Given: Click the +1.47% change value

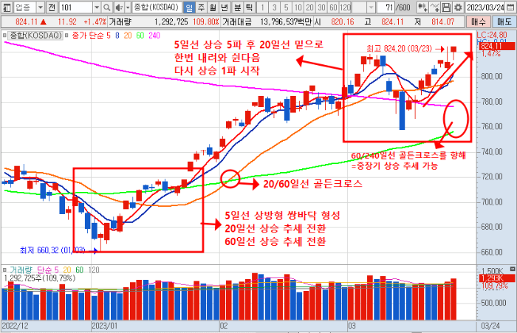Looking at the screenshot, I should (x=95, y=22).
